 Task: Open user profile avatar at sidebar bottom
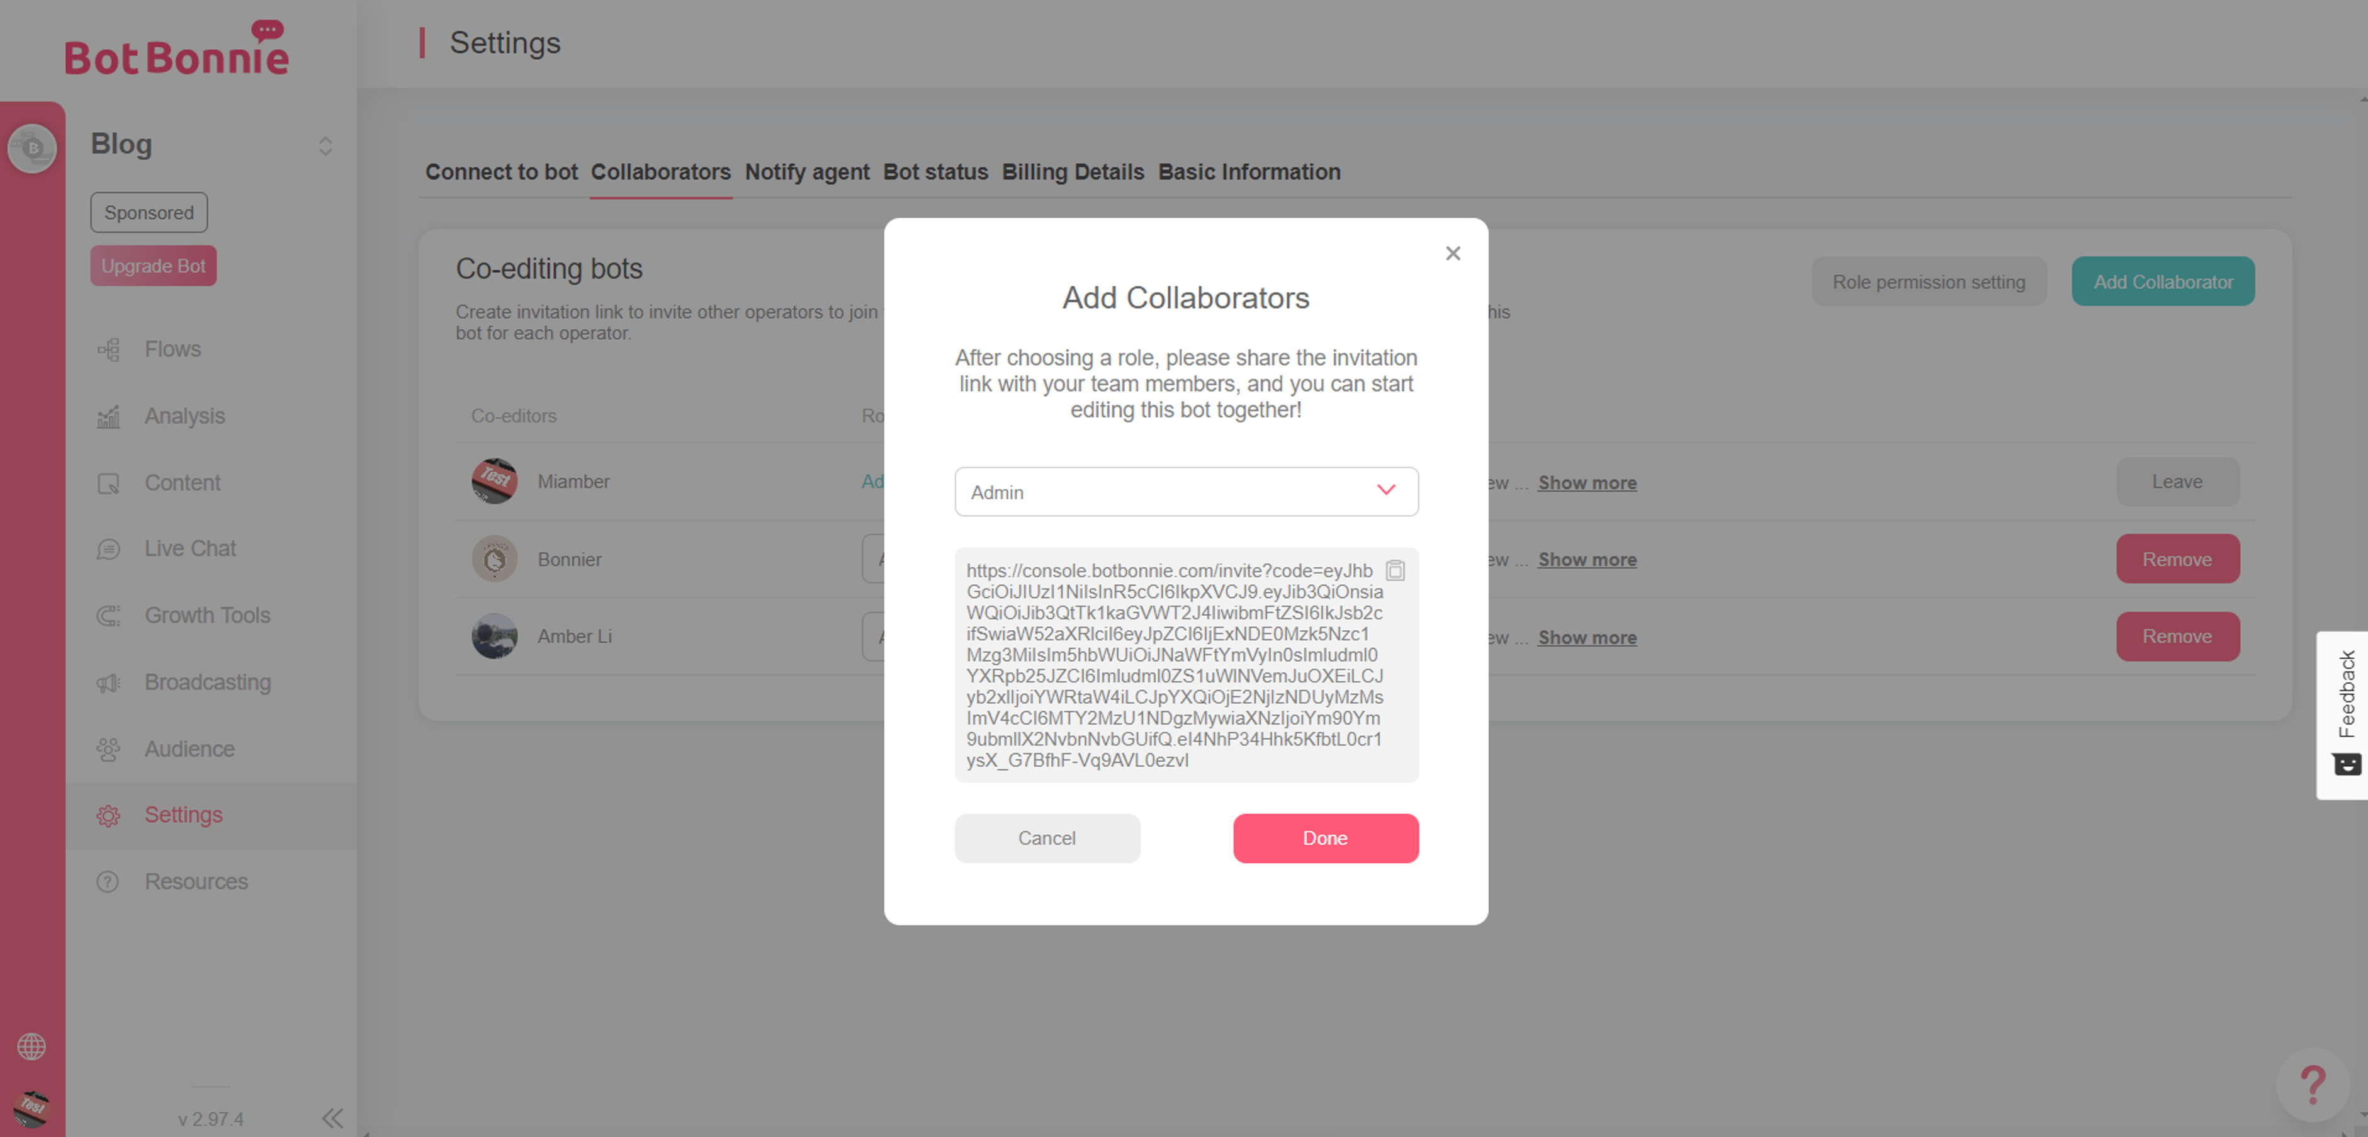31,1109
